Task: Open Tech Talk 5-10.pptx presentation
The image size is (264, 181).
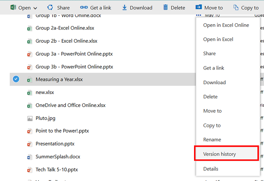Action: click(57, 170)
